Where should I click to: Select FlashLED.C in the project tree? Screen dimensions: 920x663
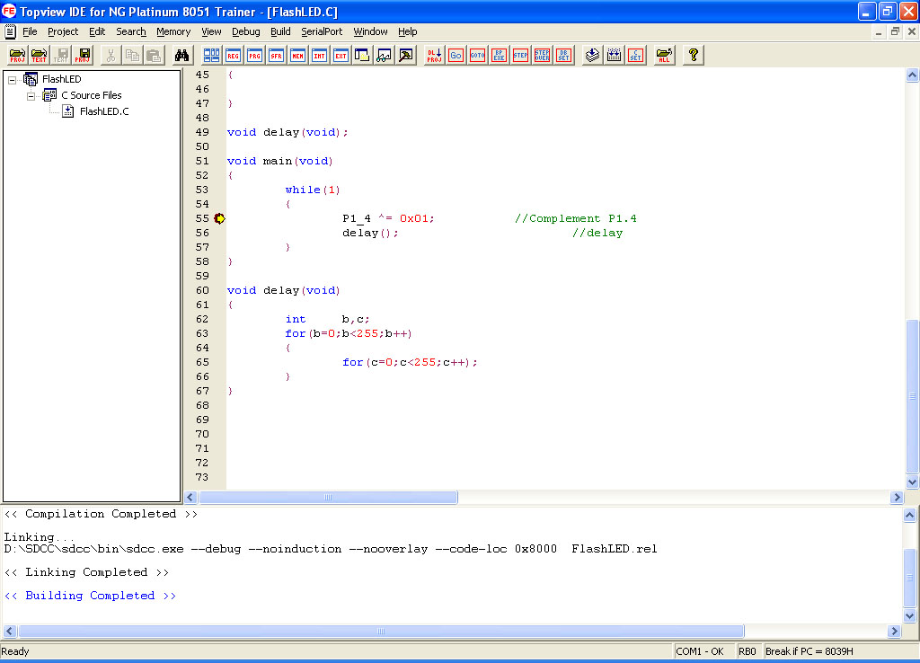[103, 111]
